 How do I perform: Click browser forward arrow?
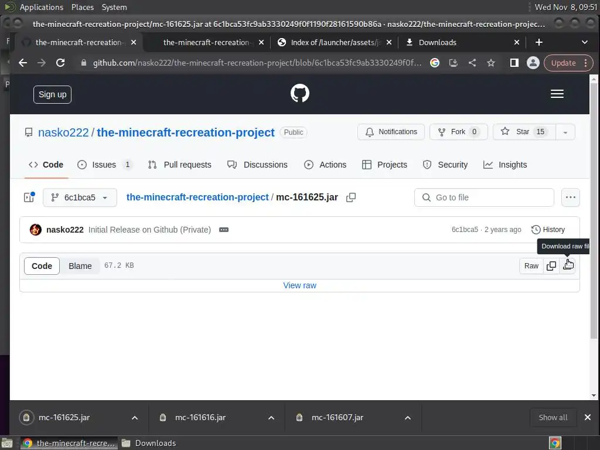coord(42,63)
